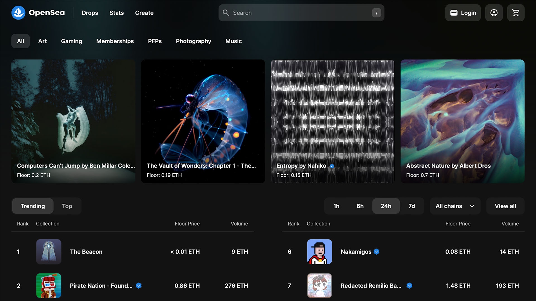Click the OpenSea sailboat logo icon
Viewport: 536px width, 301px height.
click(x=18, y=13)
